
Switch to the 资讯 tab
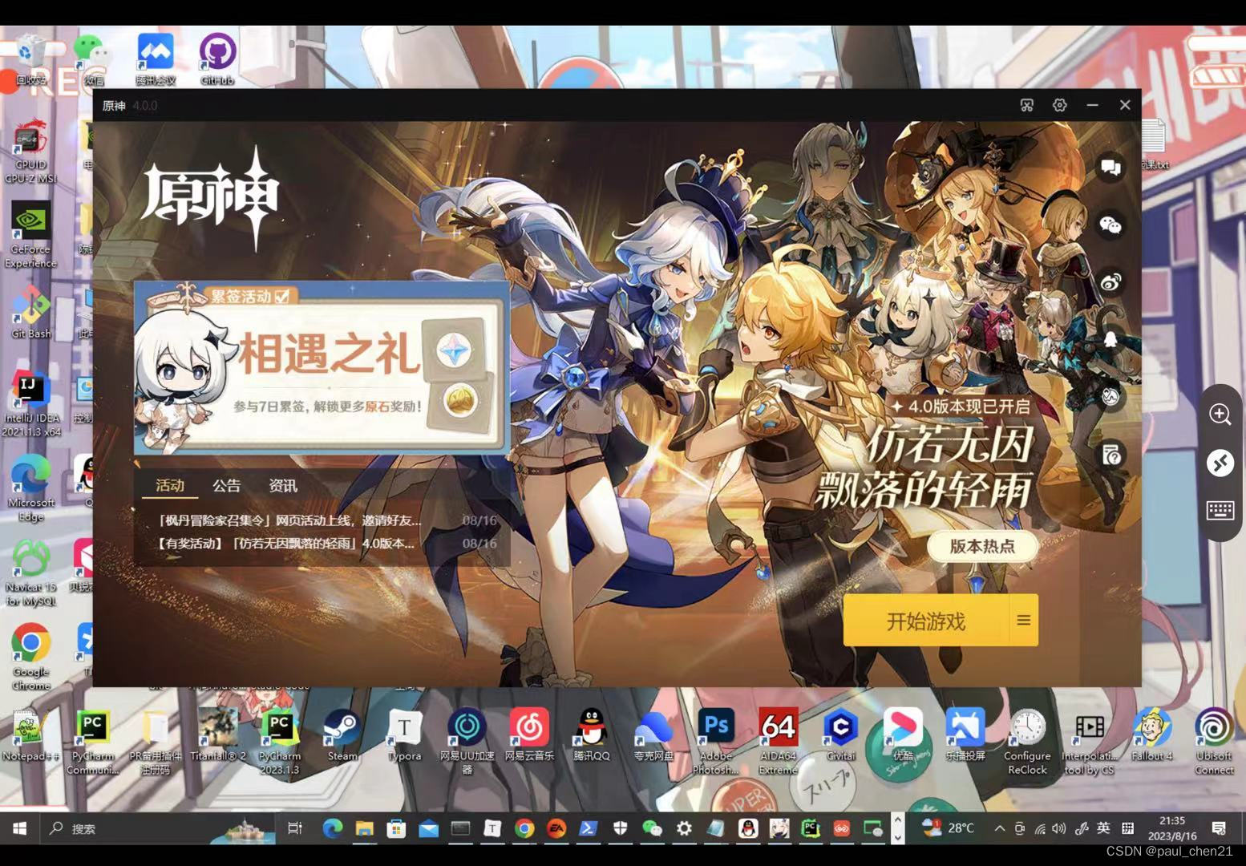pyautogui.click(x=285, y=484)
